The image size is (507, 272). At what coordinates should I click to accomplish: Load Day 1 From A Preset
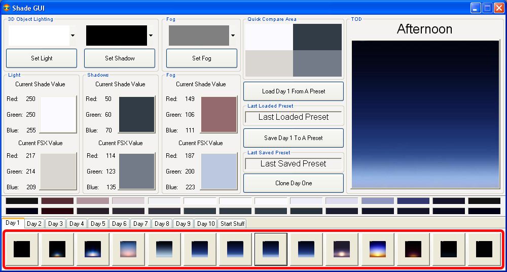[x=293, y=91]
